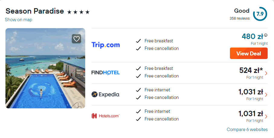Save hotel with heart icon

pos(76,39)
